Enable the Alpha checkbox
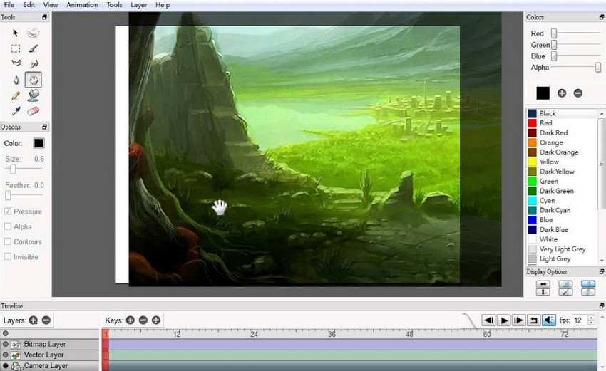606x371 pixels. click(8, 226)
